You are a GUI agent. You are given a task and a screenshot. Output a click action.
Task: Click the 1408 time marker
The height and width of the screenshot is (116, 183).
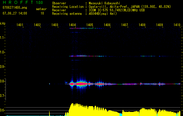(x=142, y=25)
